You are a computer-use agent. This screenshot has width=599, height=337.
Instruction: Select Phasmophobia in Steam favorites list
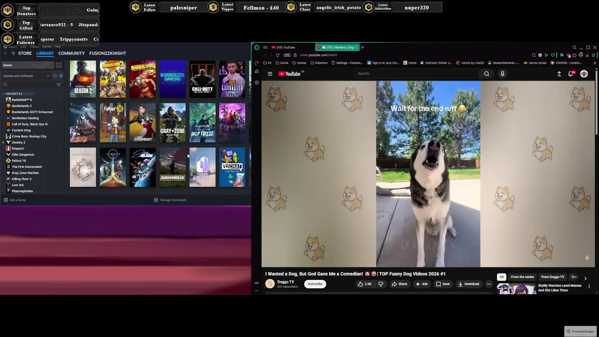click(x=22, y=191)
